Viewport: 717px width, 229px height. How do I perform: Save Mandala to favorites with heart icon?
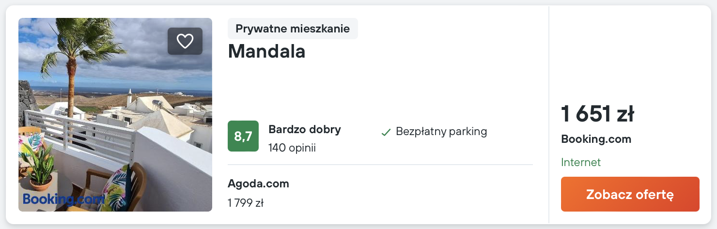click(x=185, y=41)
